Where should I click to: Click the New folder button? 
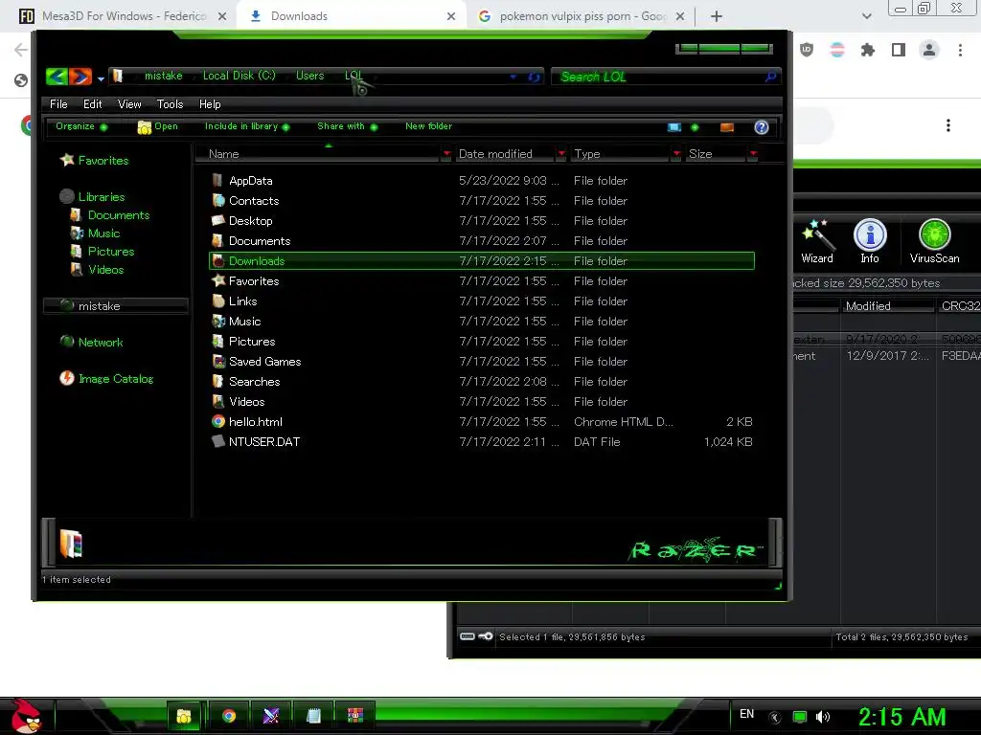coord(428,126)
